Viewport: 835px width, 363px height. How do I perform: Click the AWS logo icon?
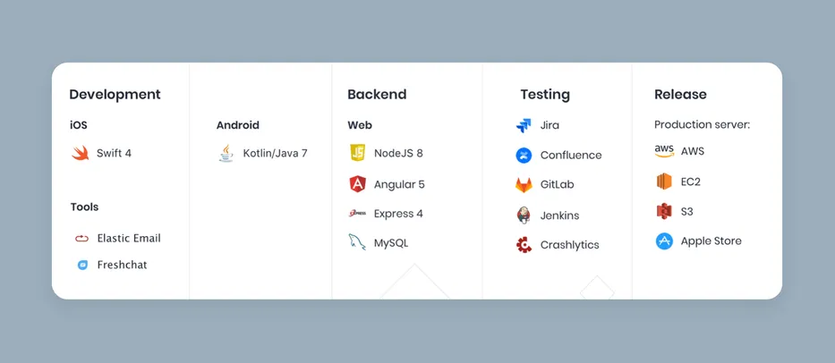click(x=664, y=151)
